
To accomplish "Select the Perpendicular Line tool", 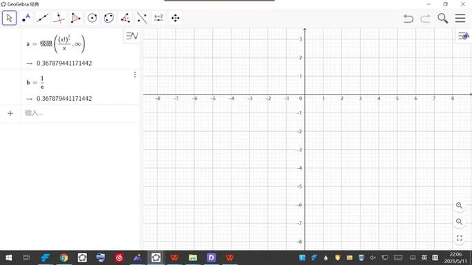I will point(59,18).
